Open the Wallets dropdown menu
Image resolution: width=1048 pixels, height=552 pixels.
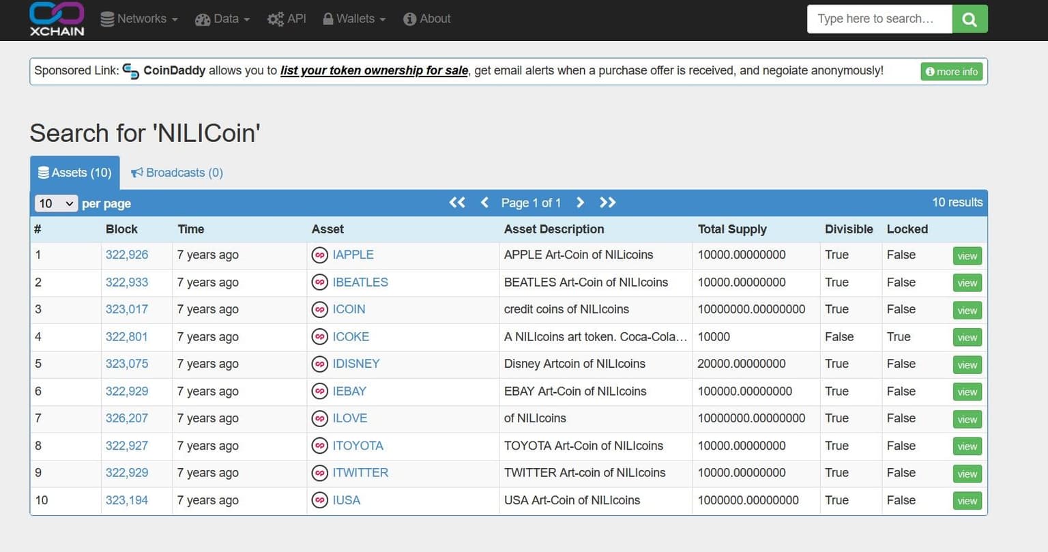click(354, 19)
